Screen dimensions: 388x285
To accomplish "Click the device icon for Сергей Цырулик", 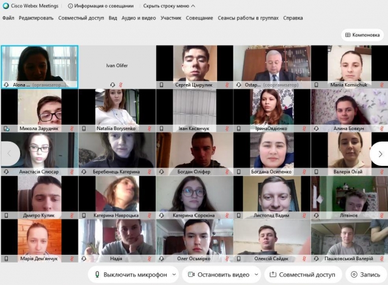I will click(x=161, y=85).
